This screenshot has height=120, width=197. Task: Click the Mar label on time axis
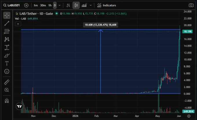click(116, 116)
